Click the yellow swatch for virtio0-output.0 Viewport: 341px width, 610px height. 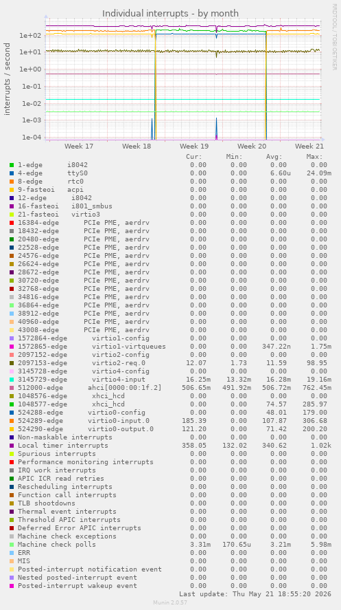click(12, 428)
